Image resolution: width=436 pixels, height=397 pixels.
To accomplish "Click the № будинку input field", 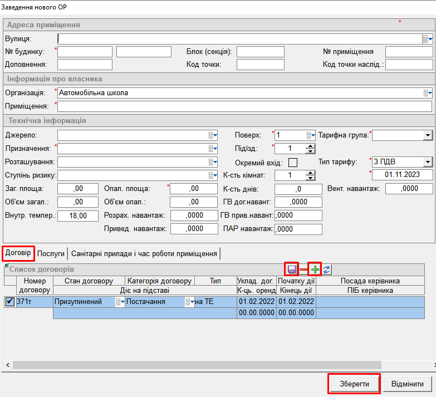I will click(x=85, y=52).
